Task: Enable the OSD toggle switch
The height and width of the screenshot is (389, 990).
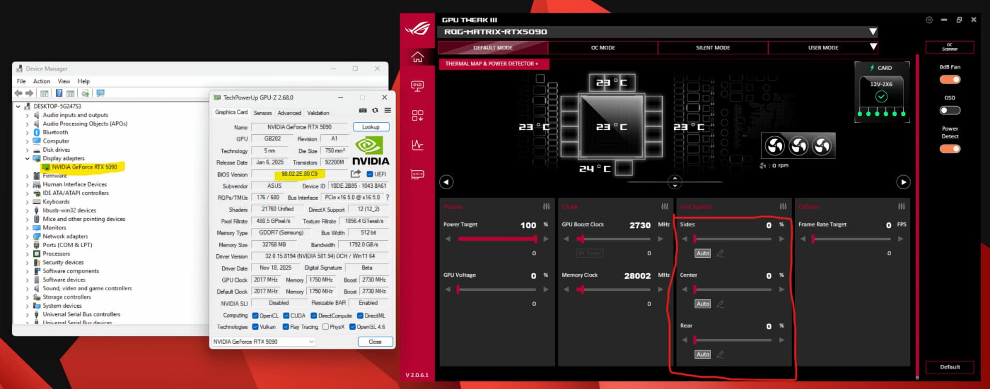Action: (x=949, y=111)
